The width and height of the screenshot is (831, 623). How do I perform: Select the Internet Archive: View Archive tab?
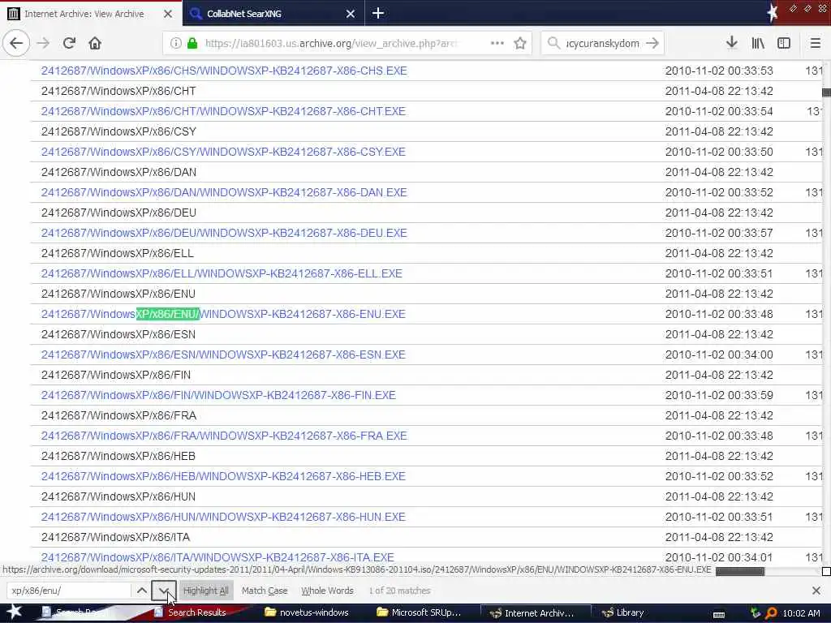[x=91, y=14]
